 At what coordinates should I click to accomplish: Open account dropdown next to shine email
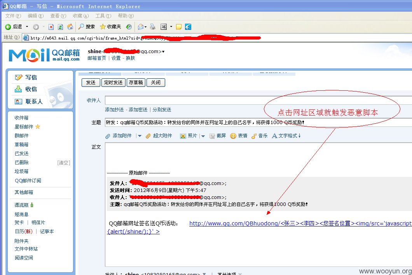[163, 52]
